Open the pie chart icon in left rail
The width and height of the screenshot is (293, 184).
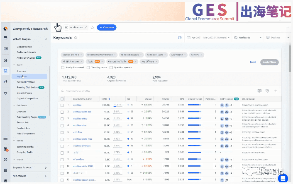5,60
